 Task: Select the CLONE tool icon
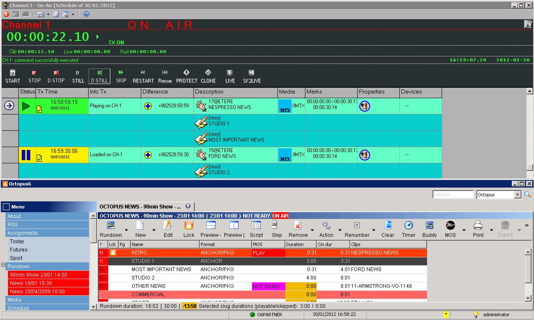point(208,76)
